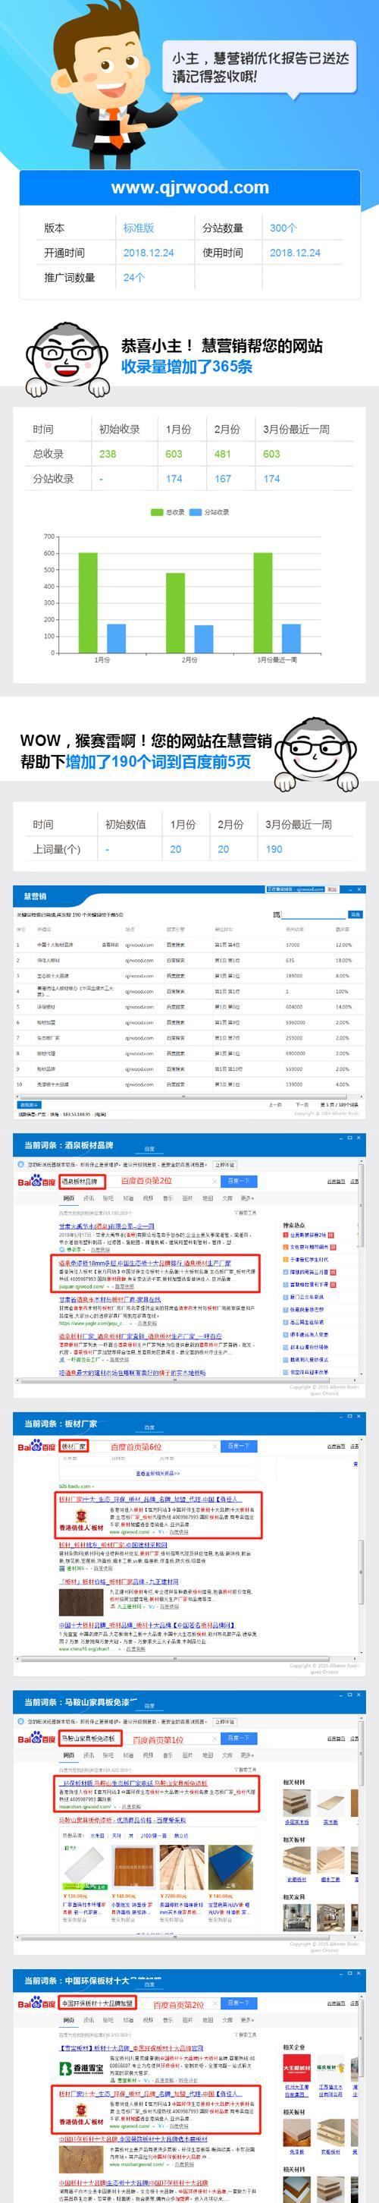Screen dimensions: 379x2203
Task: Select the 初始收录 value 238
Action: pos(108,454)
